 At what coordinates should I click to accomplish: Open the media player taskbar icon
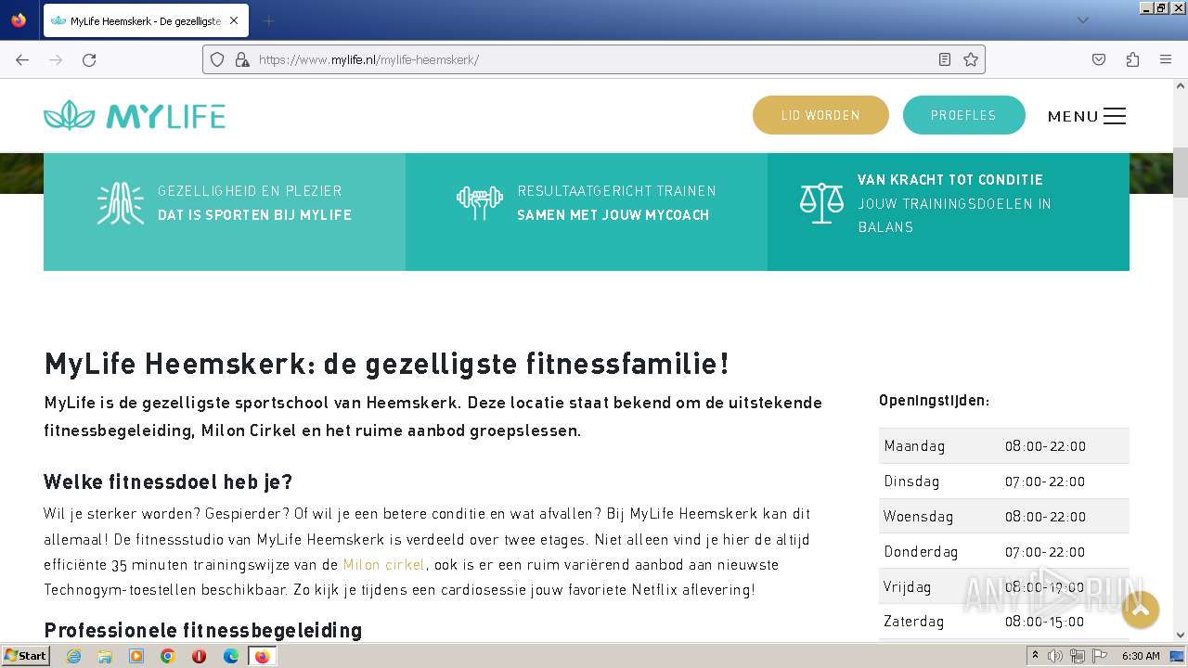click(136, 656)
